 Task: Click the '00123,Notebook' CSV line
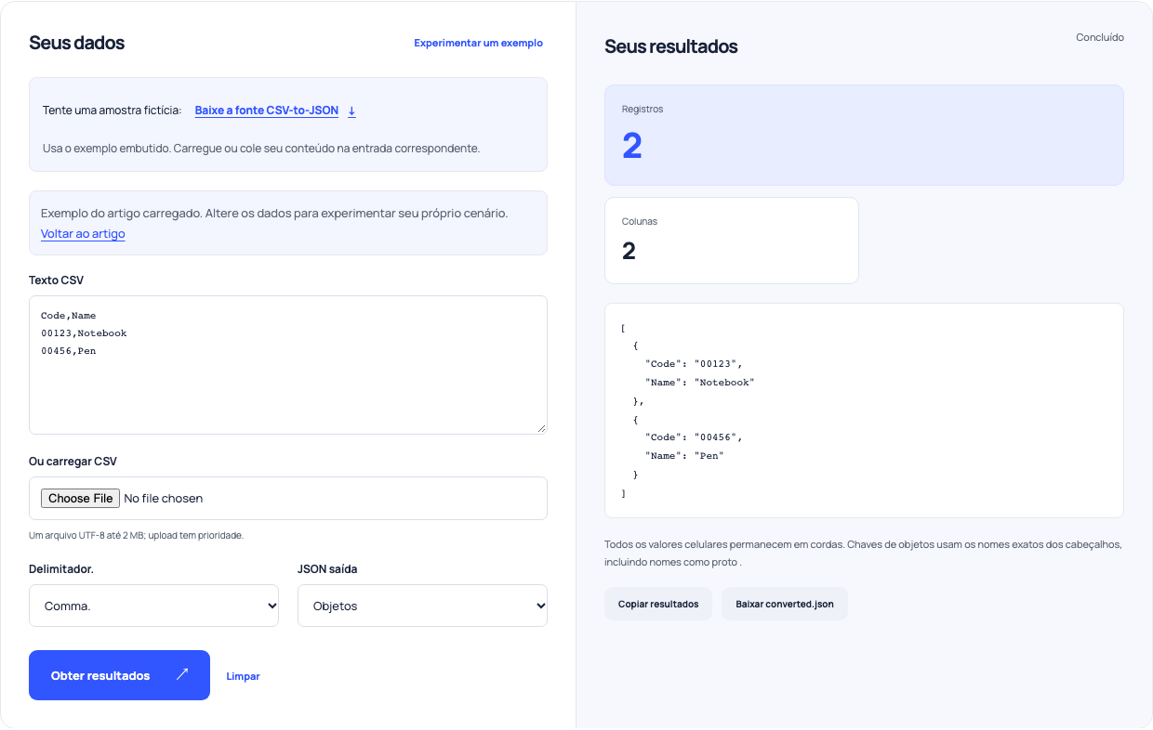(x=84, y=333)
